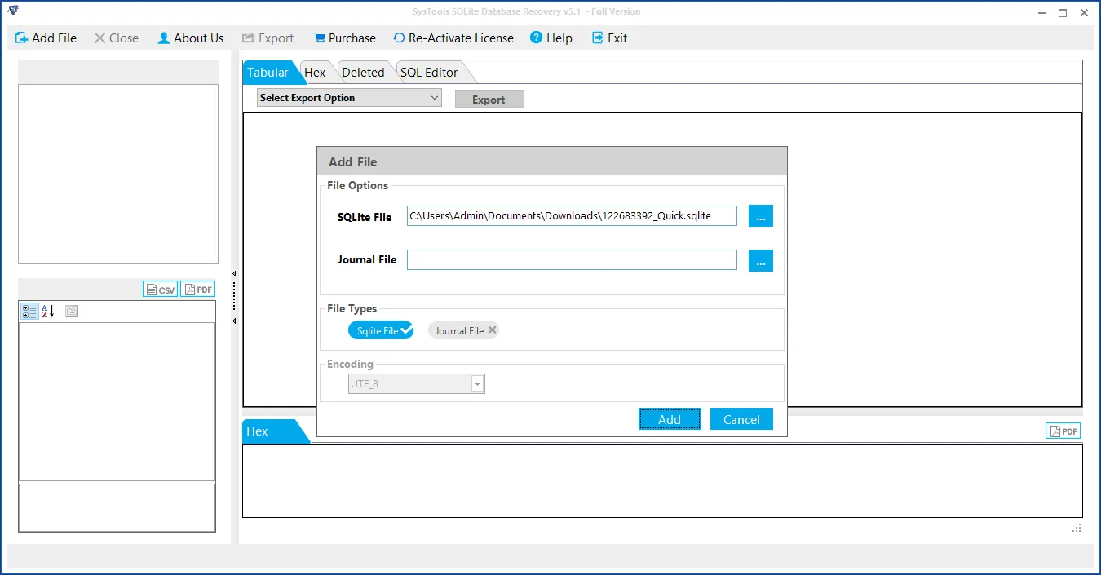This screenshot has width=1101, height=575.
Task: Open the SQL Editor tab
Action: (x=429, y=73)
